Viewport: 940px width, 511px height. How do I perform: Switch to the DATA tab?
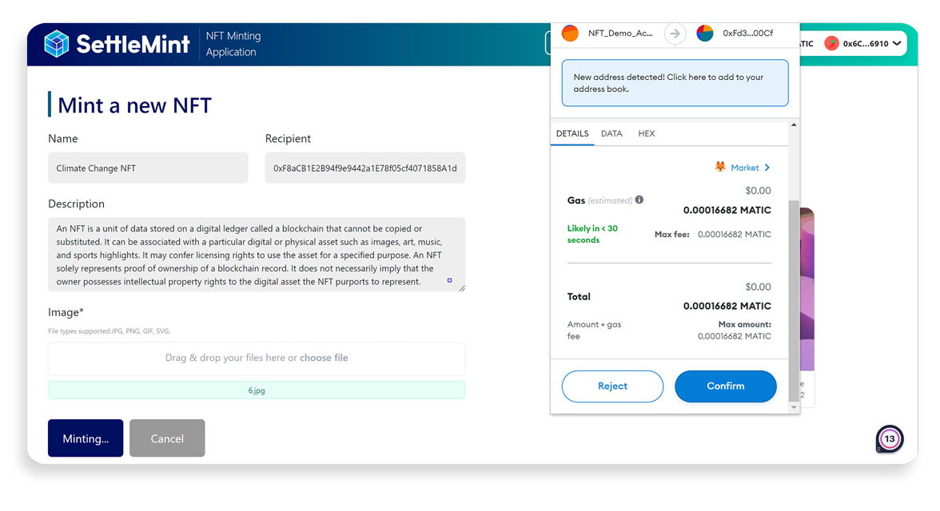pyautogui.click(x=611, y=133)
